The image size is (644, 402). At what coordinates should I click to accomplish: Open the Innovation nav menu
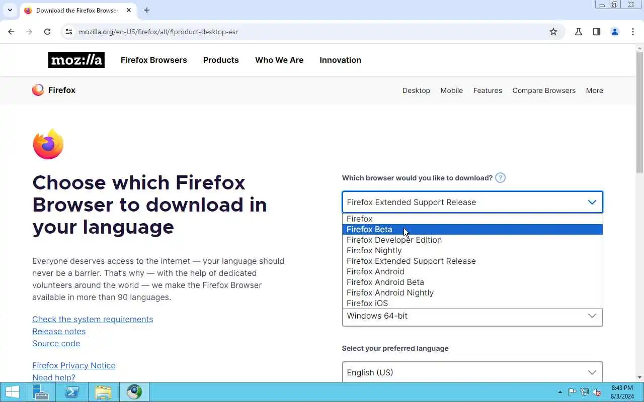(340, 60)
